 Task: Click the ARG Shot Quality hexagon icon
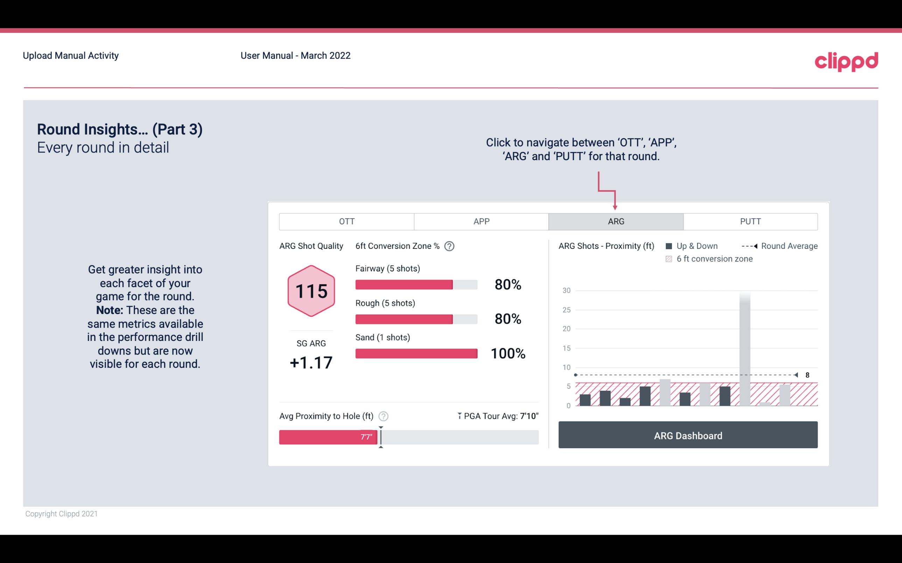[x=311, y=291]
